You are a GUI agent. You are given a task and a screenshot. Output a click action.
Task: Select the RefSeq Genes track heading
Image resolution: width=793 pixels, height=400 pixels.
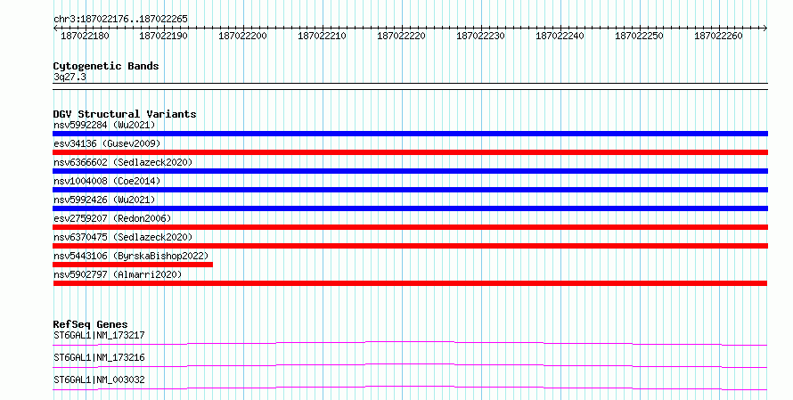click(91, 324)
